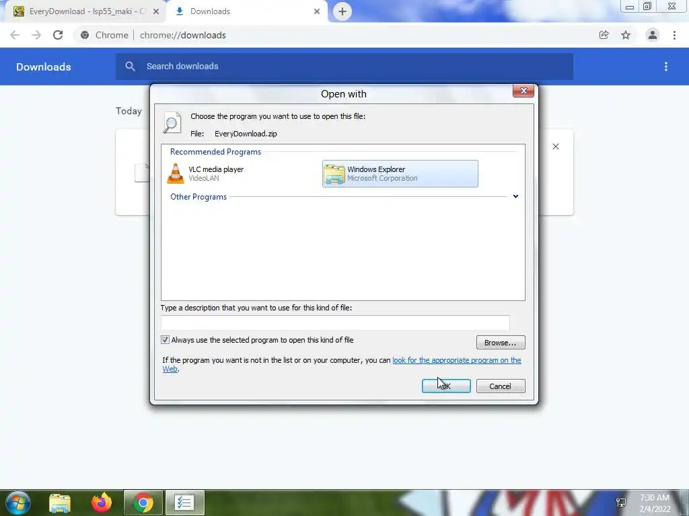Share this page icon
Screen dimensions: 689x516
click(x=604, y=35)
